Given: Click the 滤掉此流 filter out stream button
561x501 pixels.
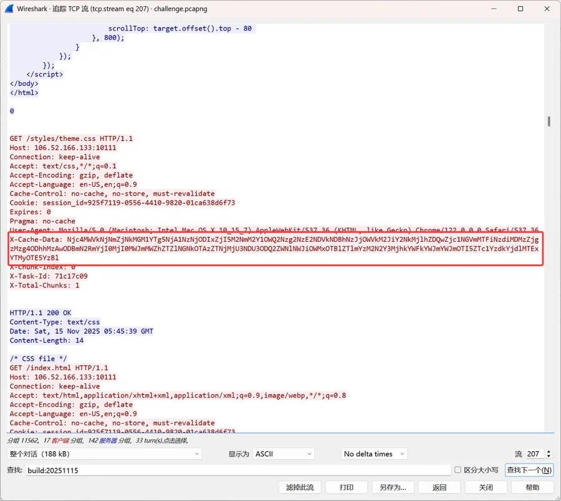Looking at the screenshot, I should (300, 487).
